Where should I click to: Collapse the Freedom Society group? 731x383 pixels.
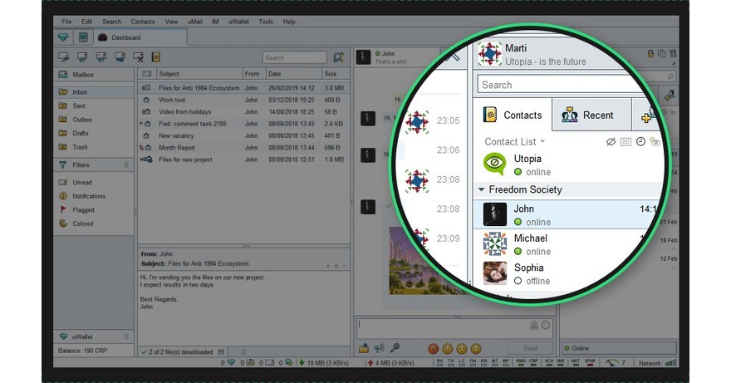point(483,189)
